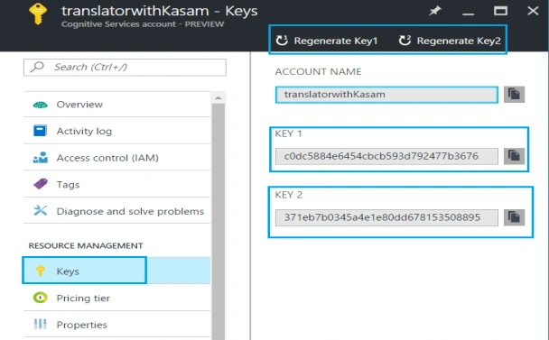
Task: Minimize the Keys blade
Action: [x=468, y=14]
